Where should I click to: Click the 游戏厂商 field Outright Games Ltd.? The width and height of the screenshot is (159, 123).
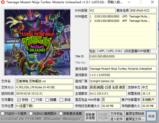coord(123,81)
